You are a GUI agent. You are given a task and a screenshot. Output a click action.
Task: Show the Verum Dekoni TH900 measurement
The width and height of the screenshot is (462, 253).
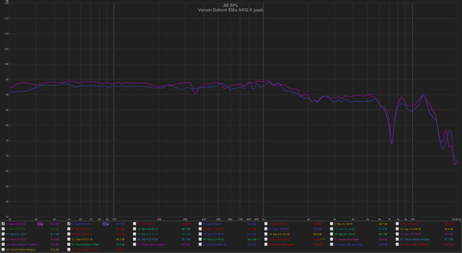[x=69, y=244]
